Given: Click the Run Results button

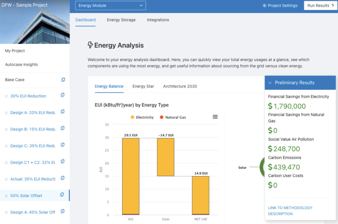Looking at the screenshot, I should [x=320, y=5].
